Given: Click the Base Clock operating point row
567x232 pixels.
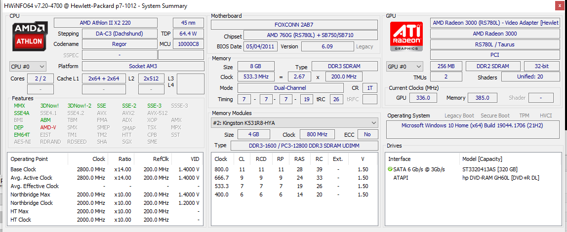Looking at the screenshot, I should tap(105, 169).
